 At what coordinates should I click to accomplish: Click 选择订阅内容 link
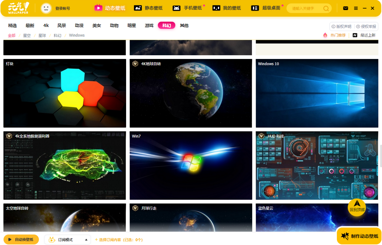pos(119,240)
